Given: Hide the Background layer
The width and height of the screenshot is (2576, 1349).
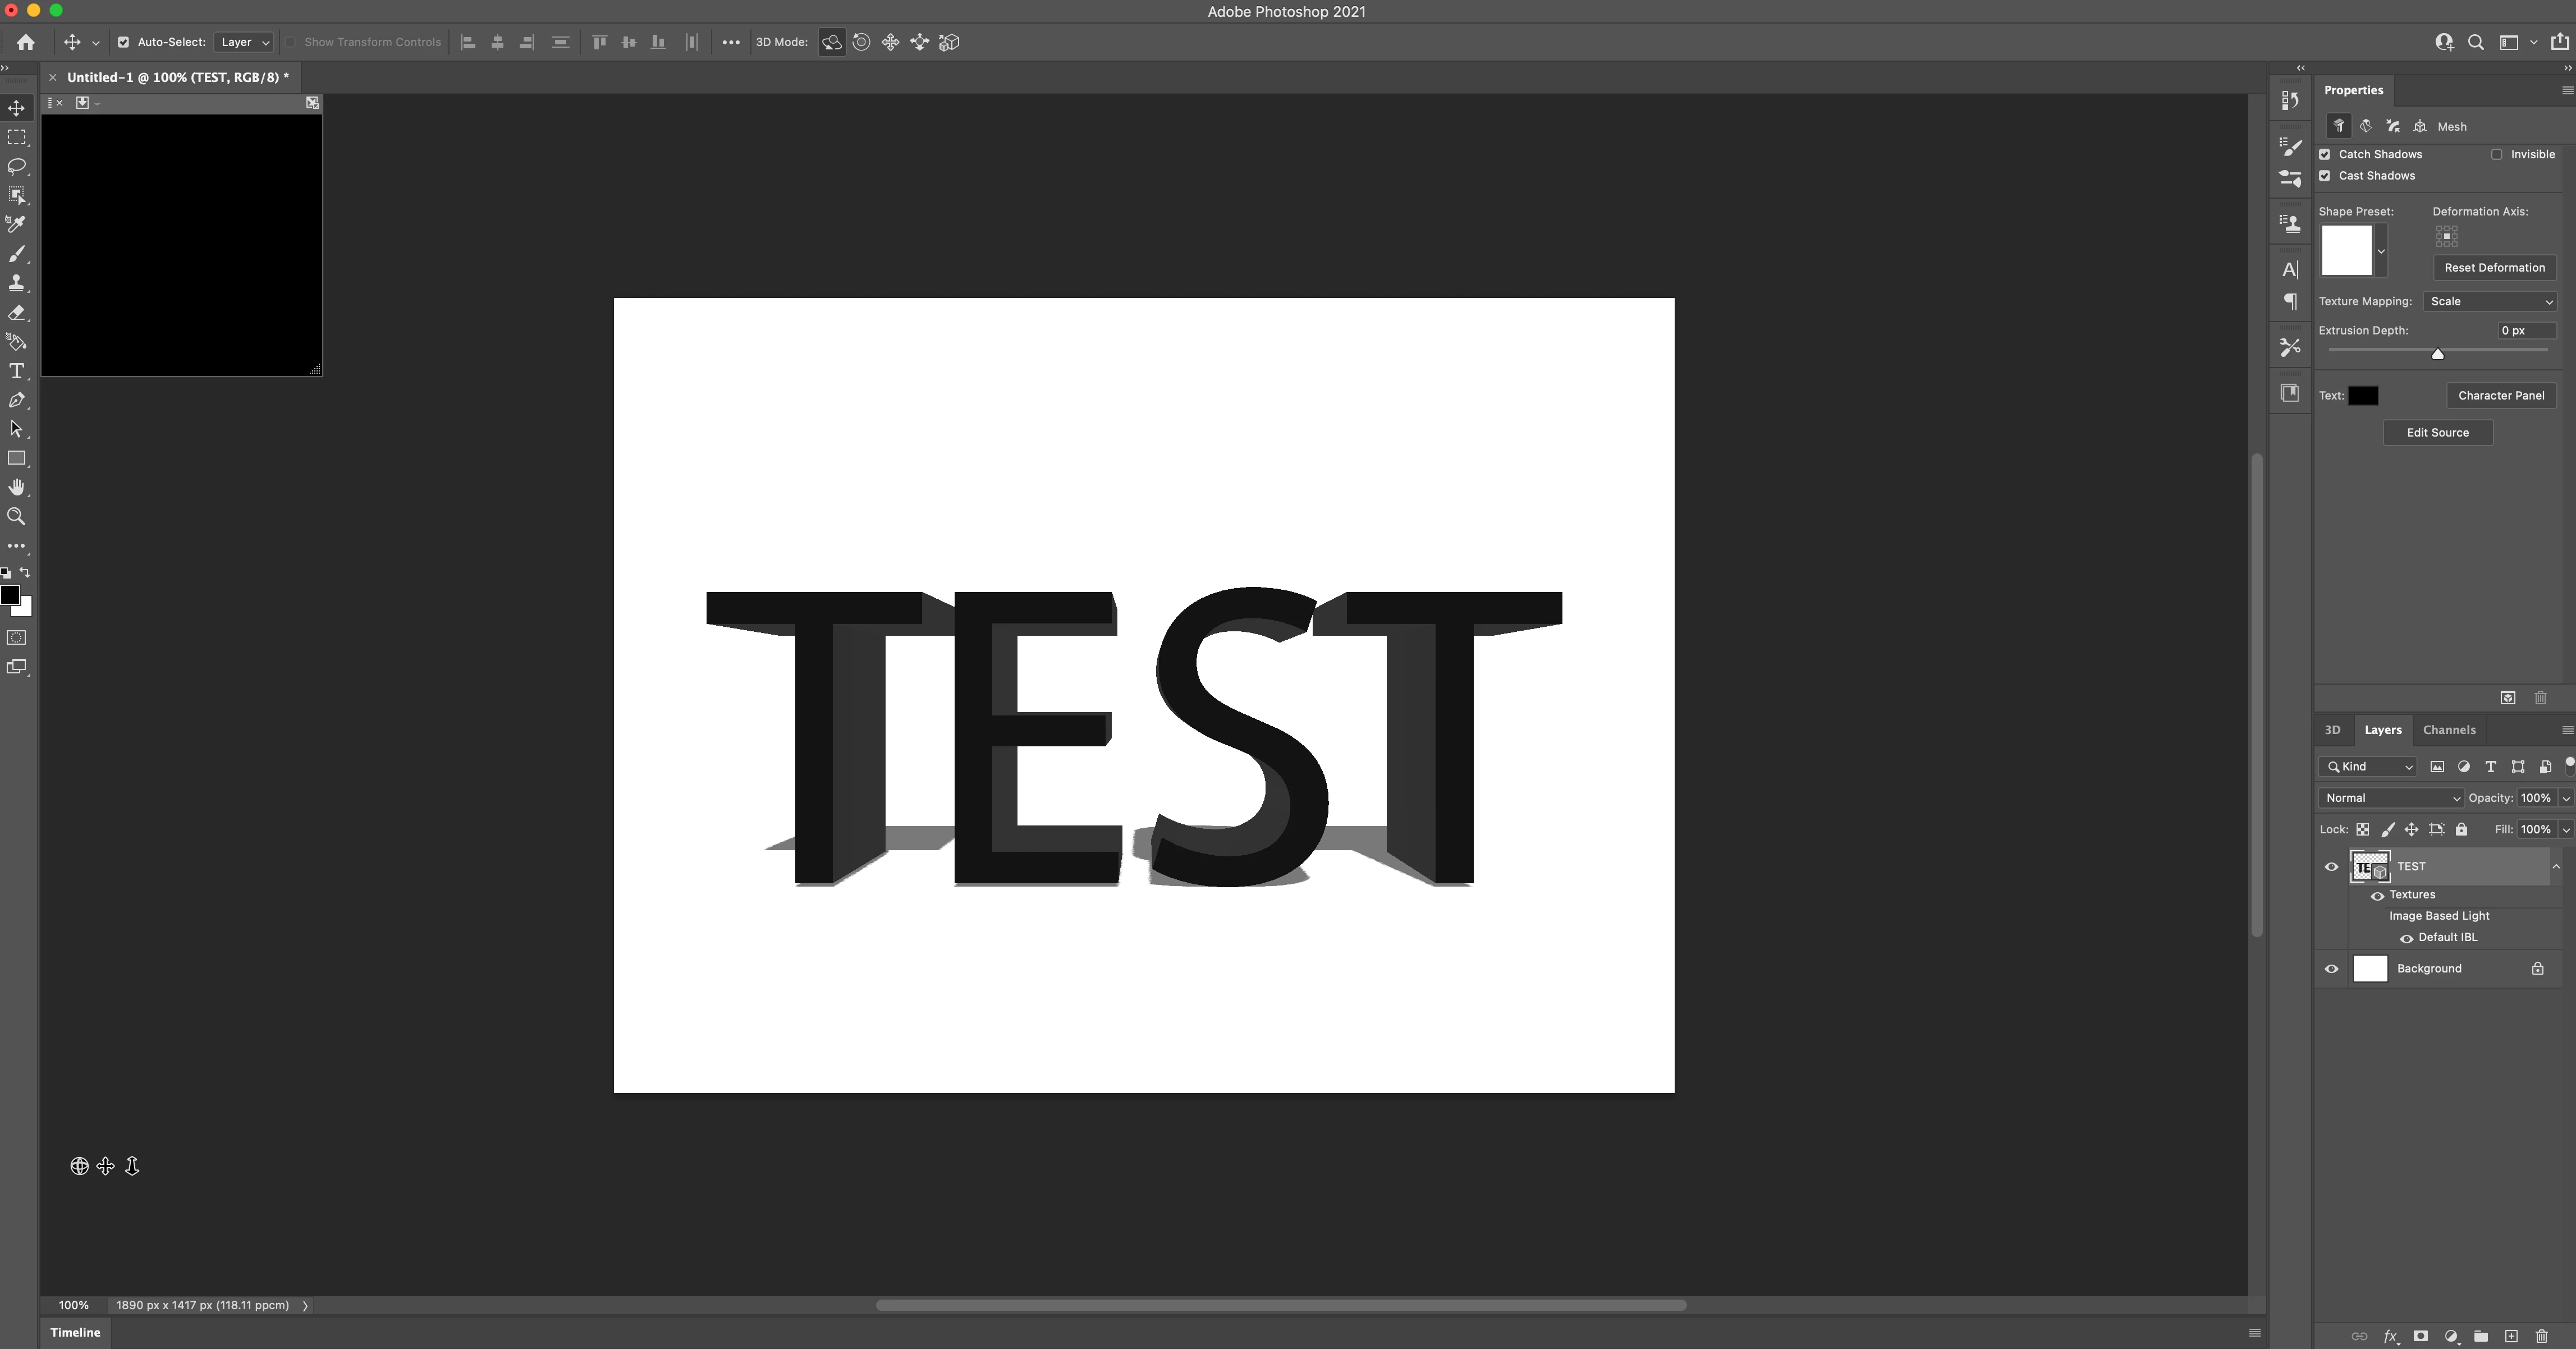Looking at the screenshot, I should tap(2331, 969).
